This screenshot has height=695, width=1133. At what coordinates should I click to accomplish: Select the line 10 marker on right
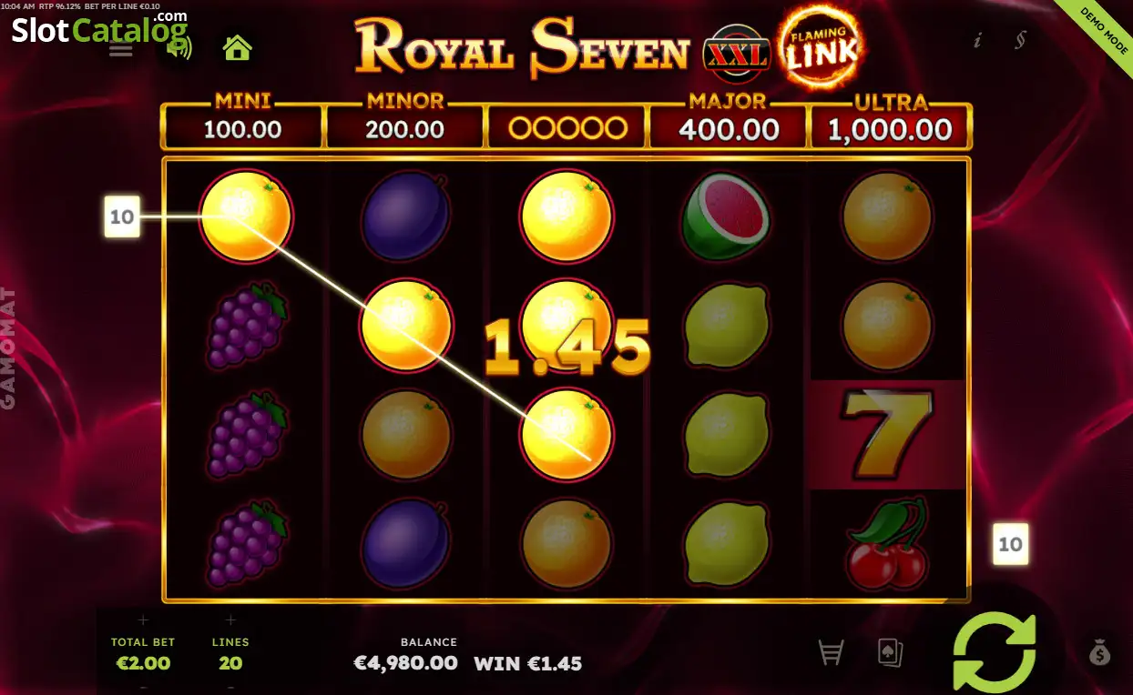point(1010,544)
